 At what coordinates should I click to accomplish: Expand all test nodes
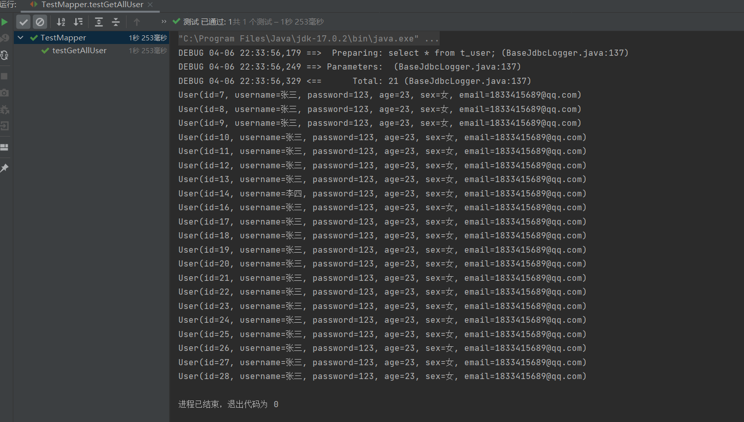click(x=99, y=22)
